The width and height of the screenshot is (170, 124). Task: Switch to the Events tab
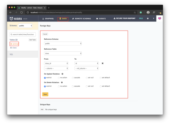pos(101,19)
